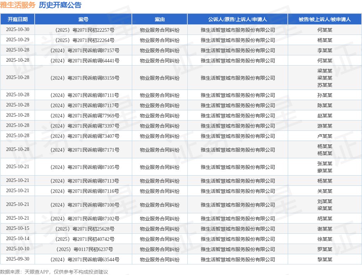Image resolution: width=362 pixels, height=275 pixels.
Task: Click the plaintiff company in the 22264号 row
Action: pos(238,40)
